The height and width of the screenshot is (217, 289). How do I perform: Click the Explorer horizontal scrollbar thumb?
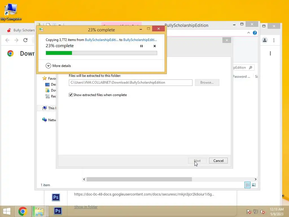(x=139, y=179)
